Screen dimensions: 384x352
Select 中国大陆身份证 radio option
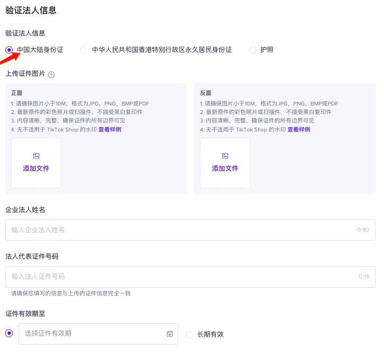(9, 50)
